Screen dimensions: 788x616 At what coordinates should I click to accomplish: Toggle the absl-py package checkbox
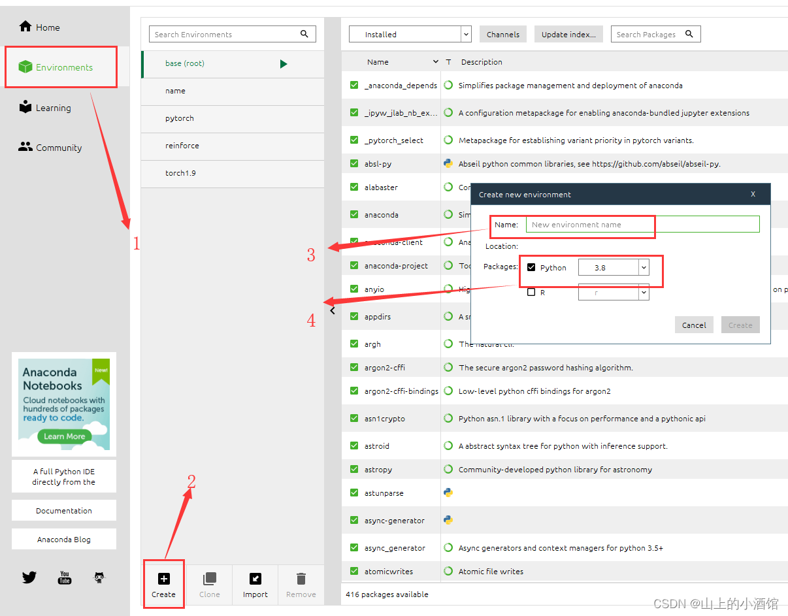click(x=354, y=163)
